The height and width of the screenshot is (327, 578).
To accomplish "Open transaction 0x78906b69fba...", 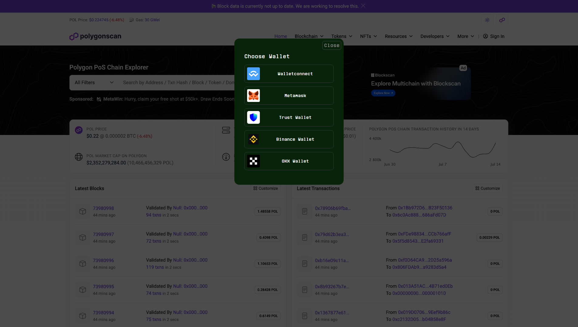I will click(x=333, y=208).
